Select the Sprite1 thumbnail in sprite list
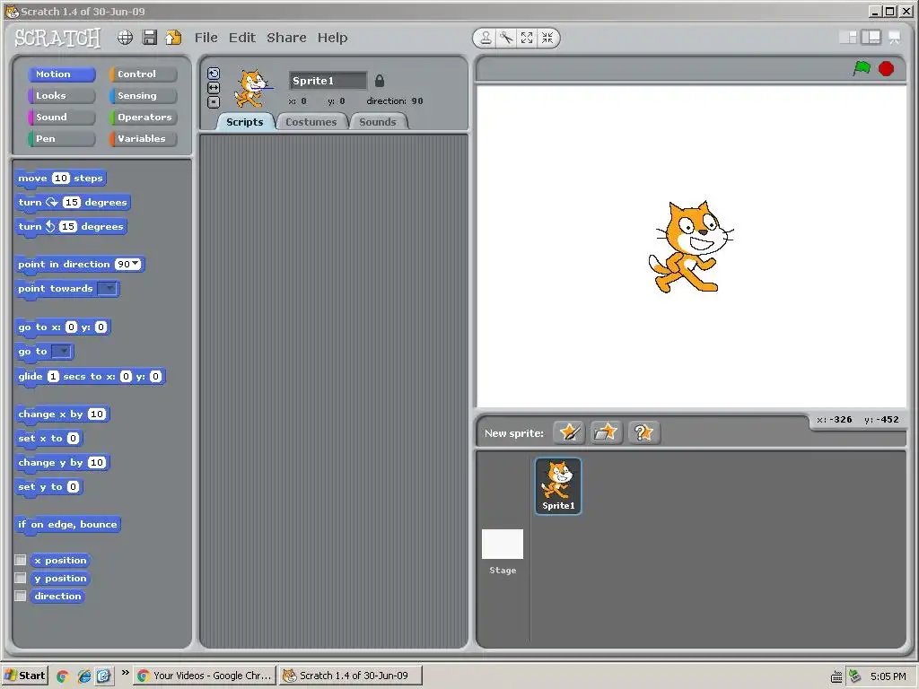This screenshot has height=689, width=919. (x=558, y=486)
